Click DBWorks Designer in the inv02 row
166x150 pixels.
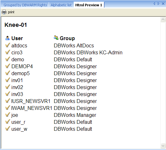(75, 87)
